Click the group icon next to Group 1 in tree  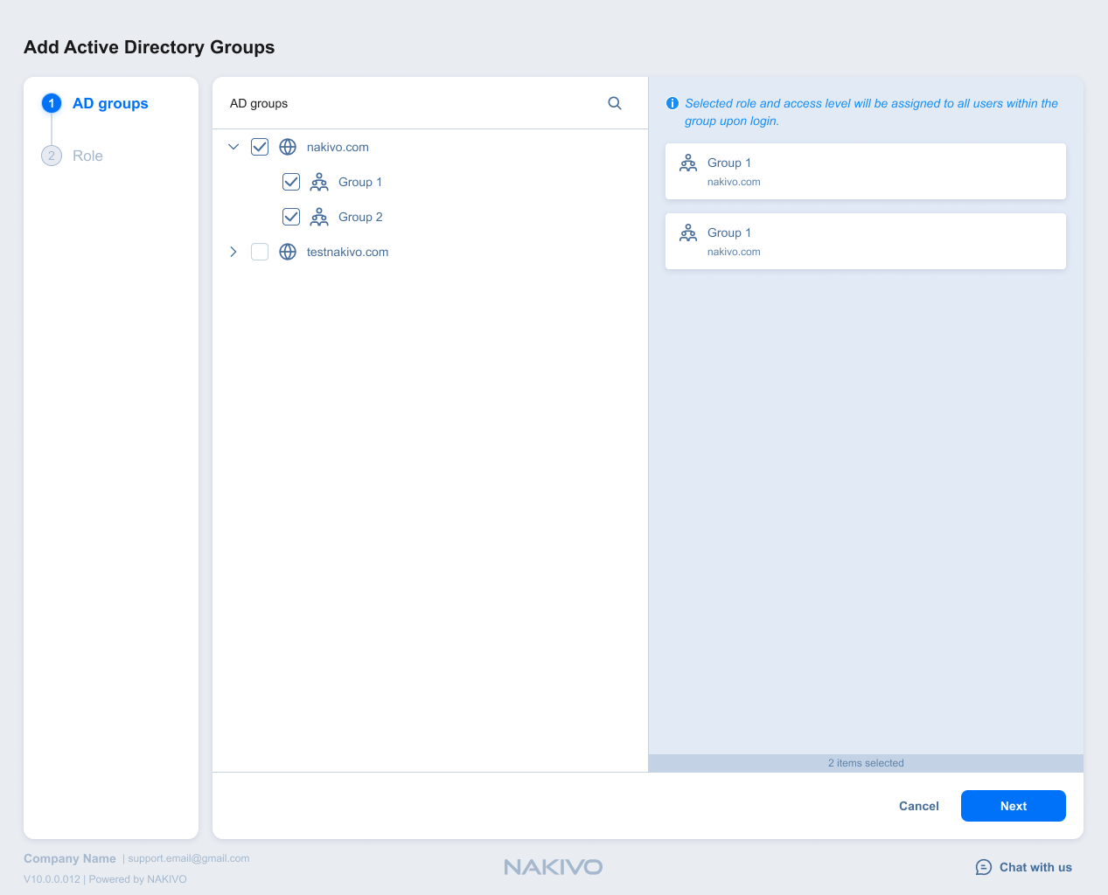click(x=319, y=181)
